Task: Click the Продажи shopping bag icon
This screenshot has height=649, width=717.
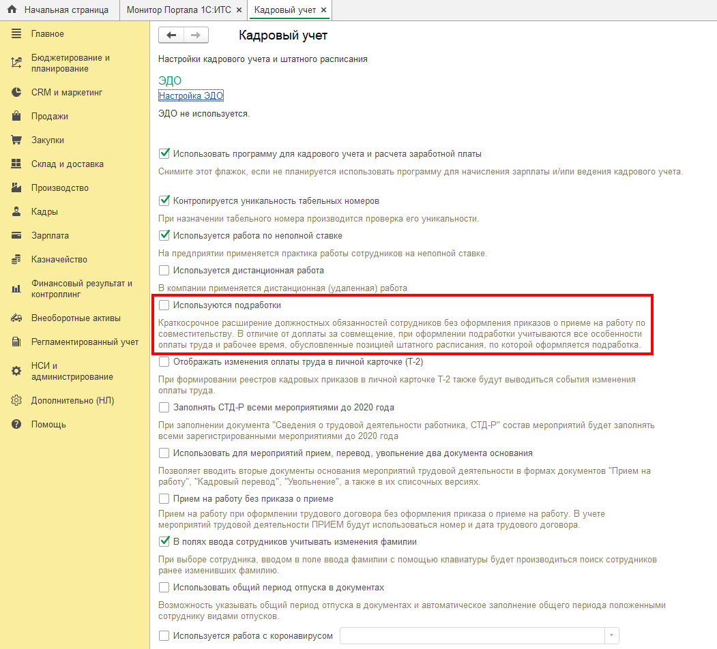Action: coord(16,116)
